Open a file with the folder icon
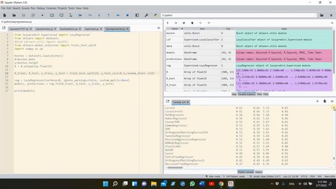 tap(14, 15)
